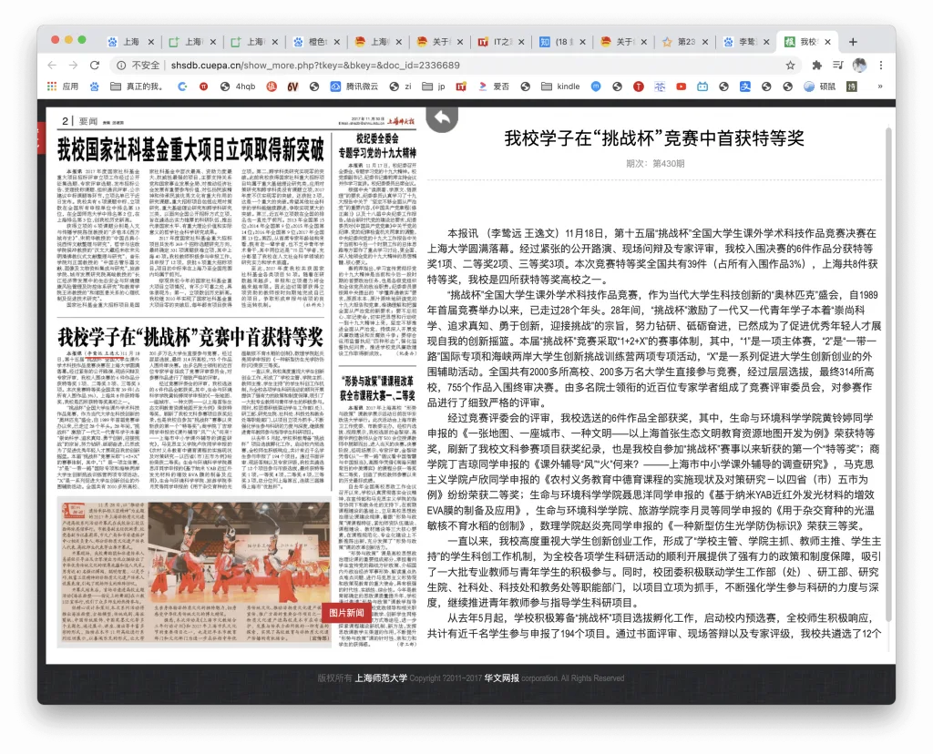
Task: Click the page's curved return arrow button
Action: pos(442,118)
